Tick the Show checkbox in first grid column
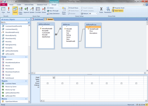 tap(48, 83)
